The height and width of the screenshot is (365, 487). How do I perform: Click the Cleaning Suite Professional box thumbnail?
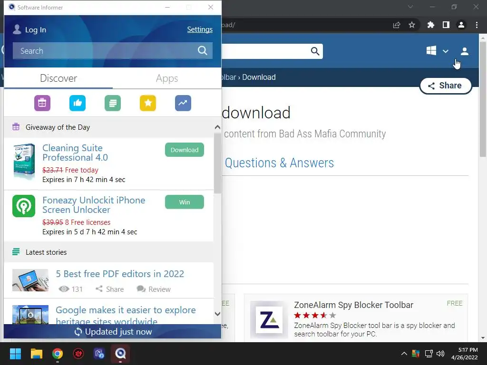tap(24, 162)
